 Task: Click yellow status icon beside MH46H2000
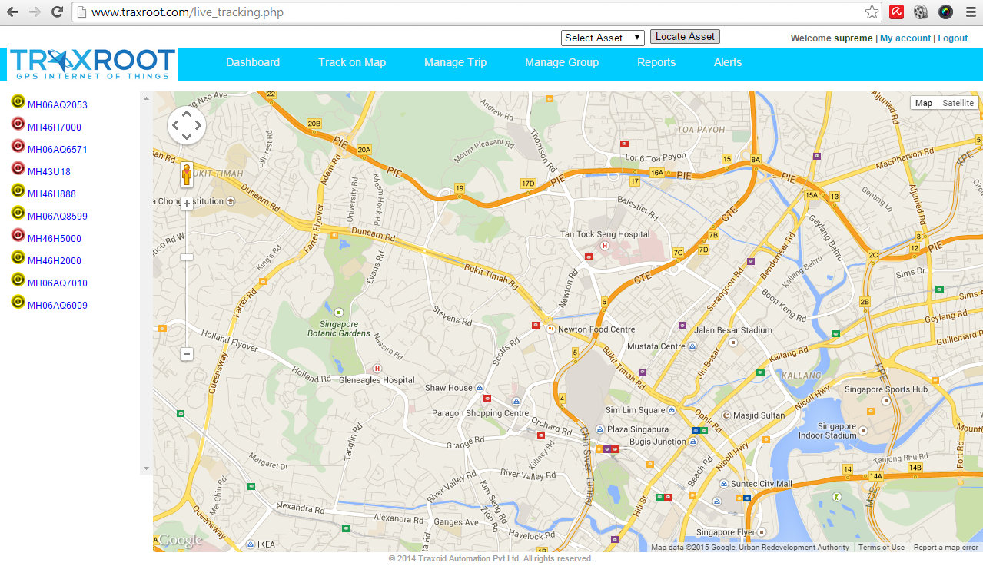click(18, 257)
